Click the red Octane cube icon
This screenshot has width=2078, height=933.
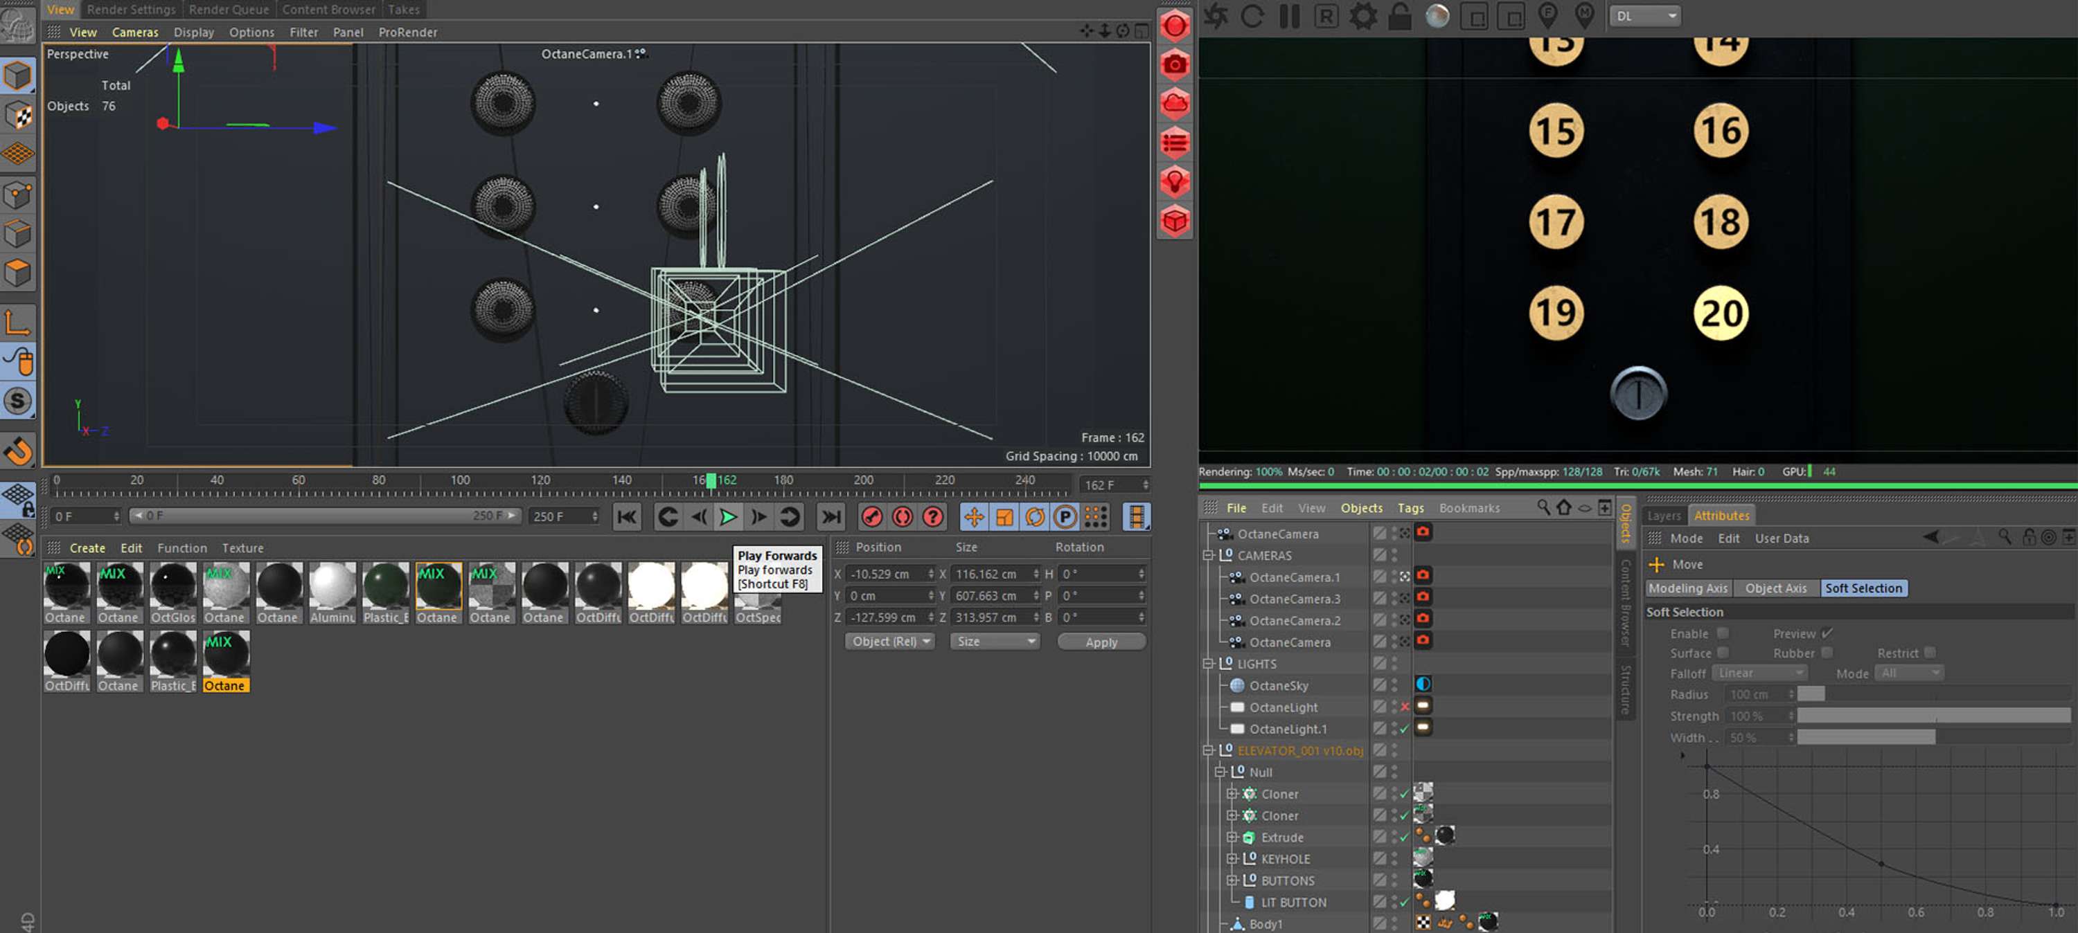click(1175, 220)
